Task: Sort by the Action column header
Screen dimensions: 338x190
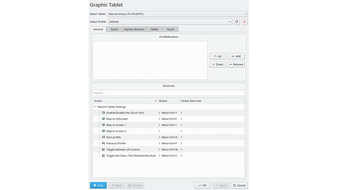Action: coord(125,101)
